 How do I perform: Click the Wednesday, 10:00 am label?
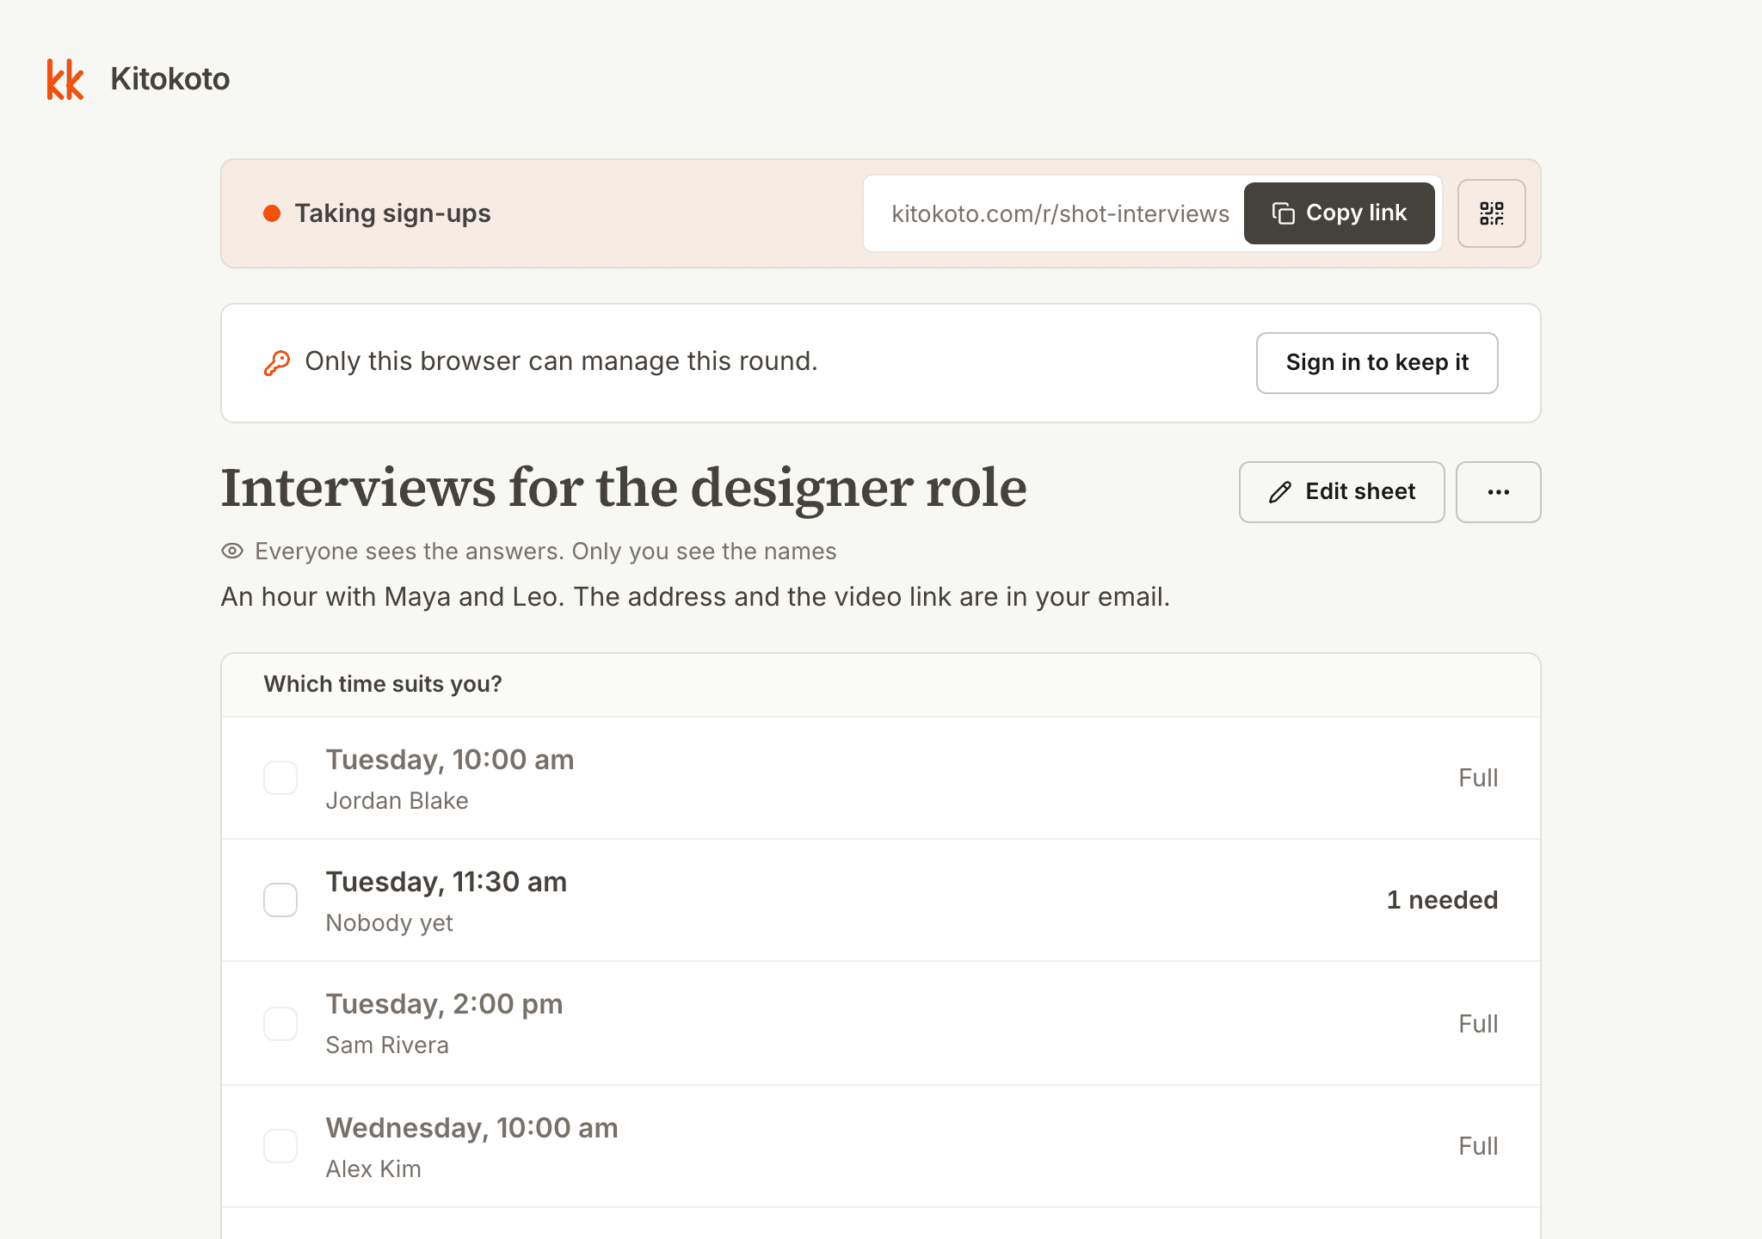(471, 1128)
